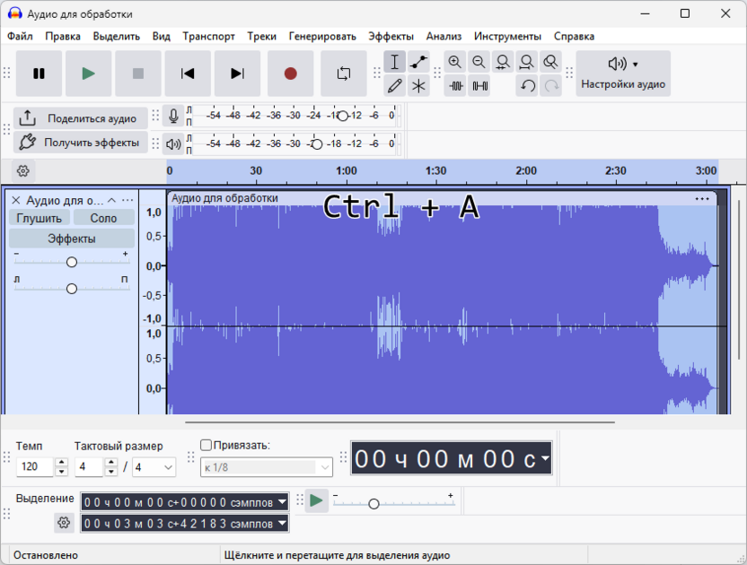Click the Redo arrow icon
Screen dimensions: 747x565
click(551, 86)
